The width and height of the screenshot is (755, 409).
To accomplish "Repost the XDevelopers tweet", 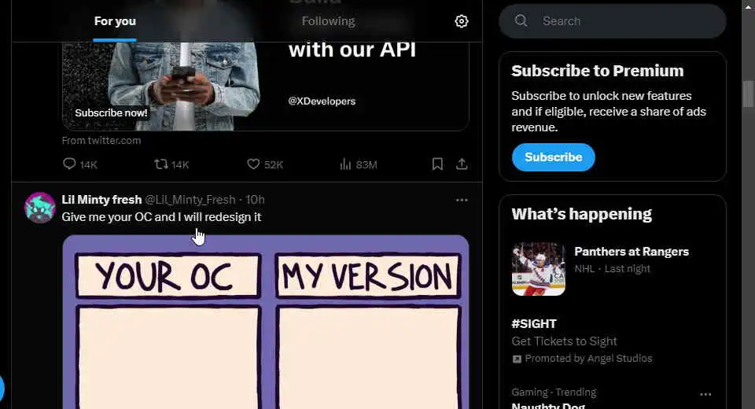I will pos(160,164).
